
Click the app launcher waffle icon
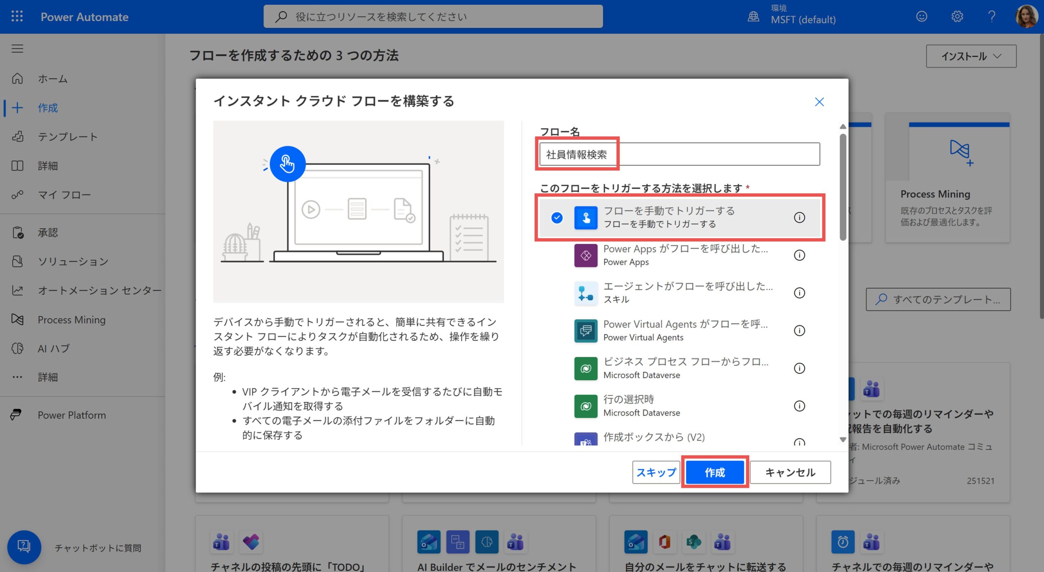tap(17, 16)
